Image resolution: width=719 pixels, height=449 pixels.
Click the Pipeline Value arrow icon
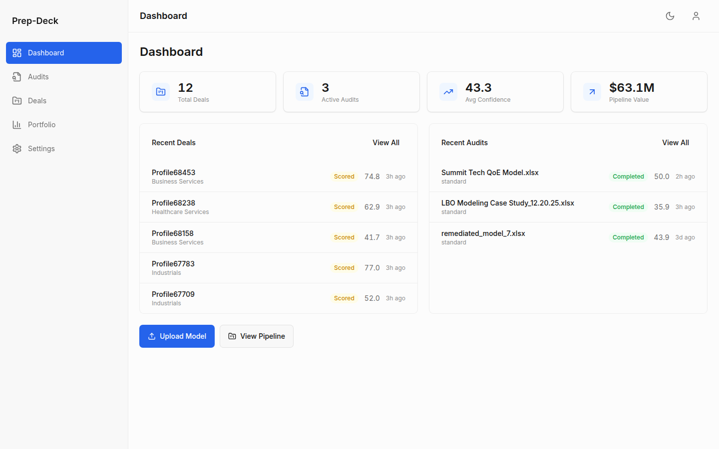tap(592, 92)
